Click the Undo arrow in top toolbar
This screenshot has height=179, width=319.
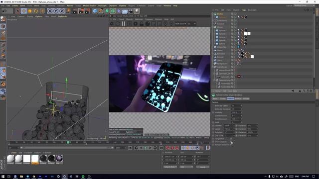point(4,11)
